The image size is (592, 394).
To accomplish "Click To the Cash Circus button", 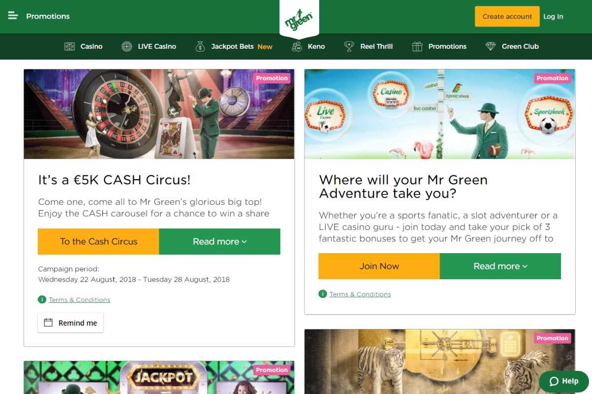I will [99, 241].
